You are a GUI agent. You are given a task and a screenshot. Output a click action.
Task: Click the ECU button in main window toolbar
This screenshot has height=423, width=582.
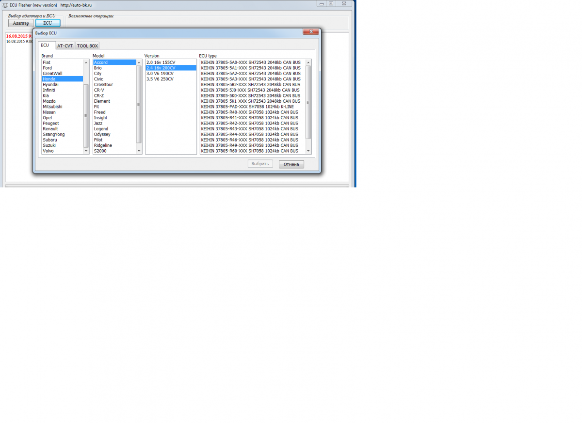(x=48, y=23)
